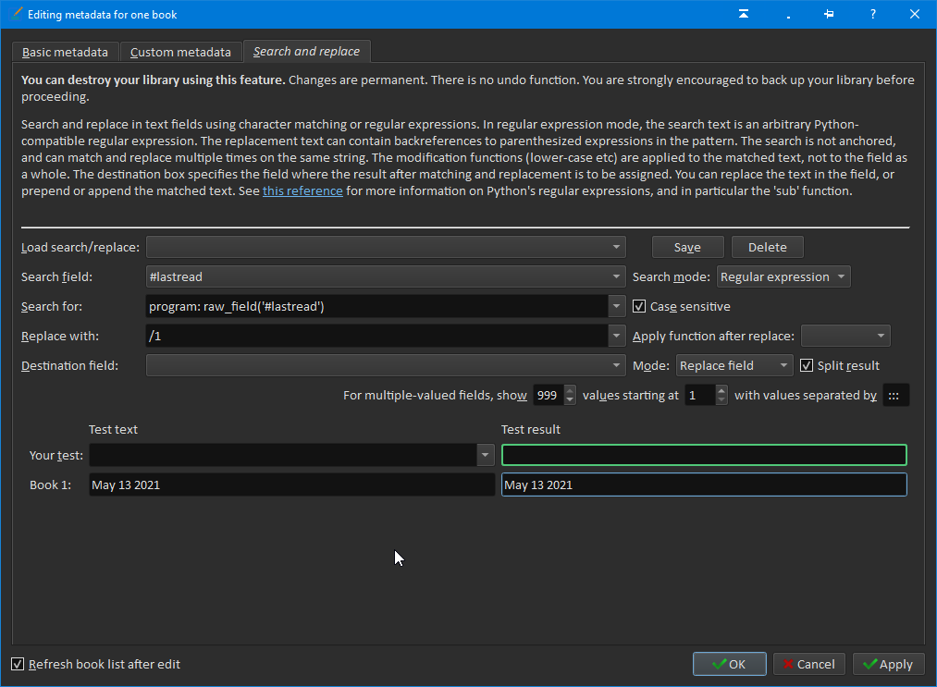Click the keep-above icon in title bar
The height and width of the screenshot is (687, 937).
(744, 14)
